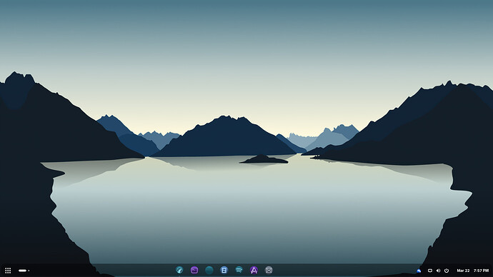Click the "7:57 PM" clock
Image resolution: width=493 pixels, height=277 pixels.
point(481,271)
